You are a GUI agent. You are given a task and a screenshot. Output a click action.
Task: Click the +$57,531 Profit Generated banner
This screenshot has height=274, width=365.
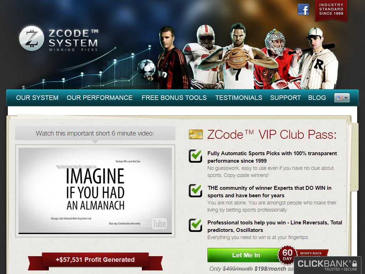pyautogui.click(x=95, y=260)
